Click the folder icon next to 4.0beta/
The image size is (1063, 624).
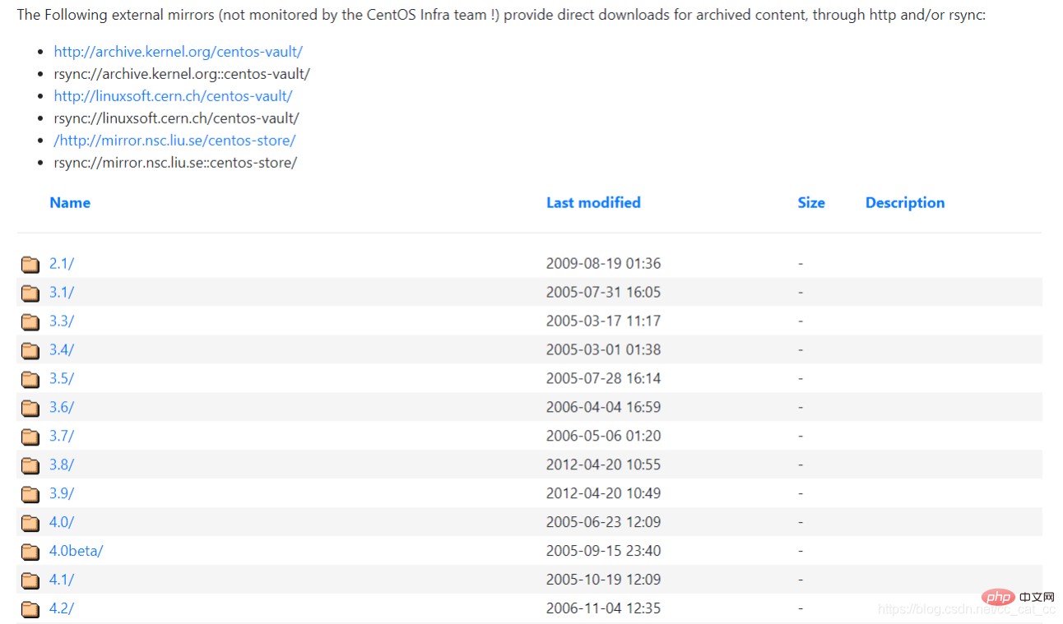[x=30, y=552]
